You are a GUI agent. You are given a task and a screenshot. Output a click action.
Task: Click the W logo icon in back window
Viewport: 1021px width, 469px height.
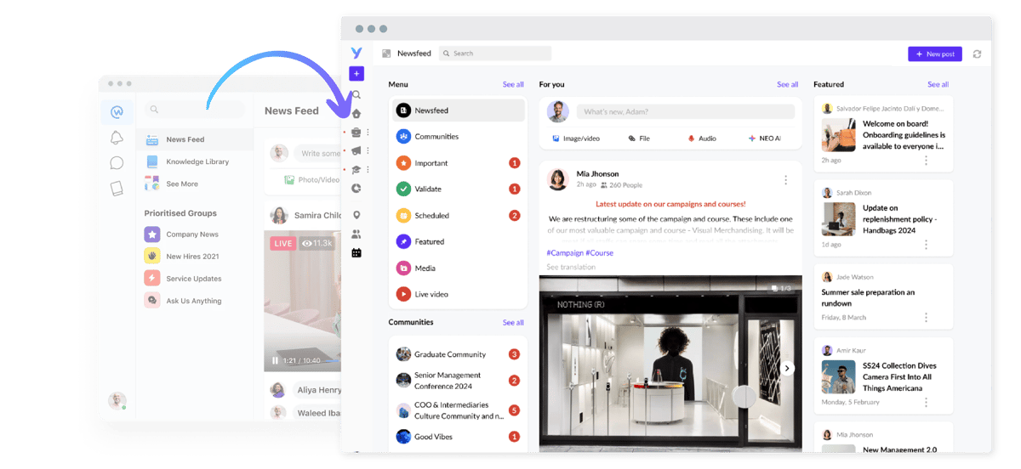pos(117,111)
